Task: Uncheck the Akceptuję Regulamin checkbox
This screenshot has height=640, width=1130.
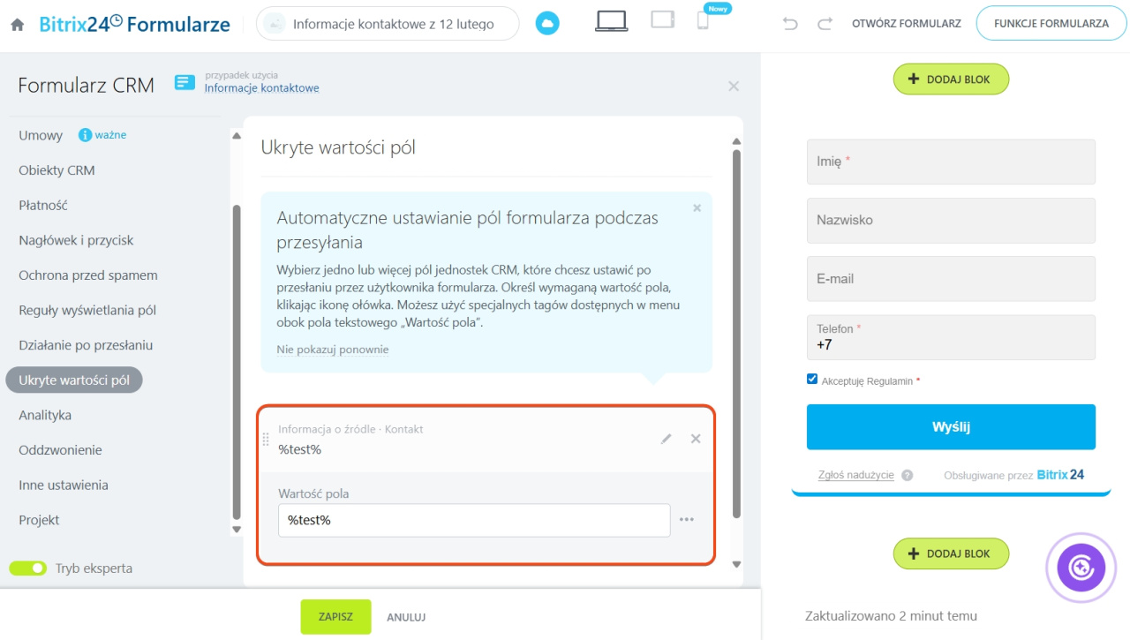Action: coord(812,380)
